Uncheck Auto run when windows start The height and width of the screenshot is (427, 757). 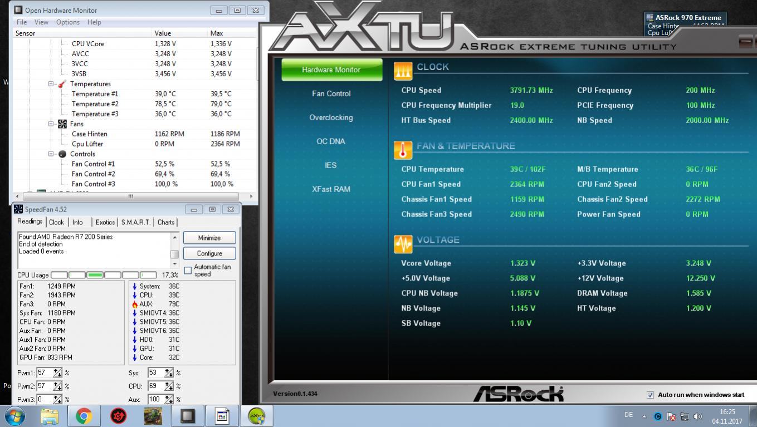650,395
